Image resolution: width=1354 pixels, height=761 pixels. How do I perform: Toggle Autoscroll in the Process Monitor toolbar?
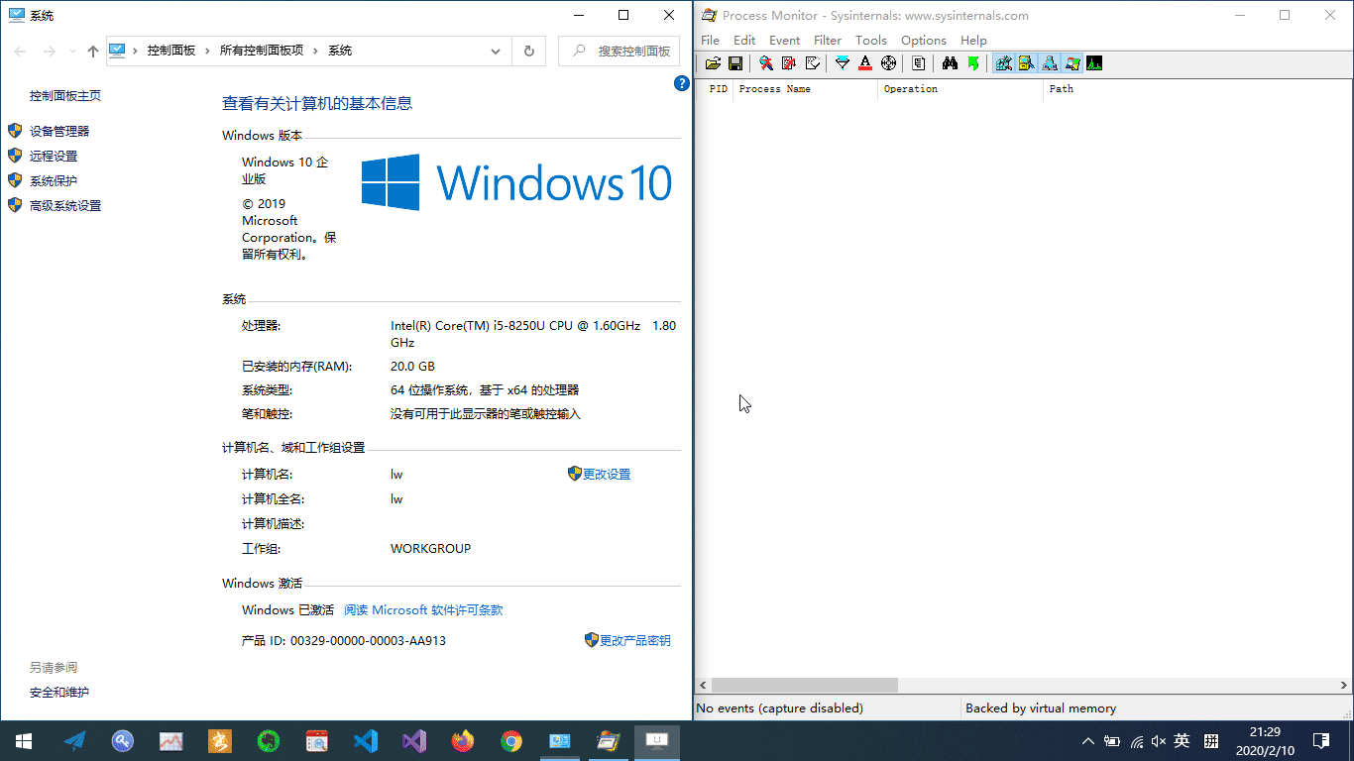click(x=789, y=63)
